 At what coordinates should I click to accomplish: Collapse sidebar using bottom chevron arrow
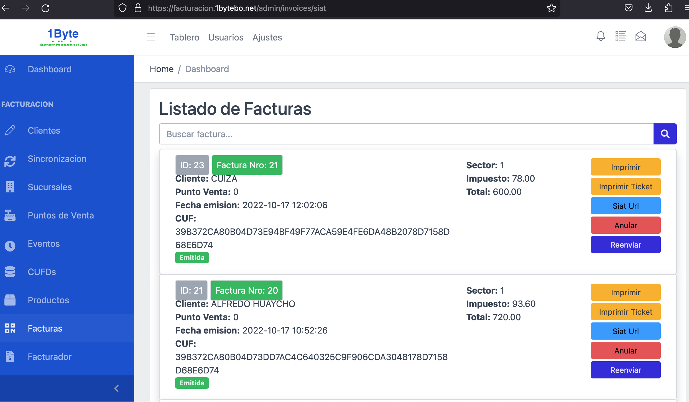click(116, 388)
